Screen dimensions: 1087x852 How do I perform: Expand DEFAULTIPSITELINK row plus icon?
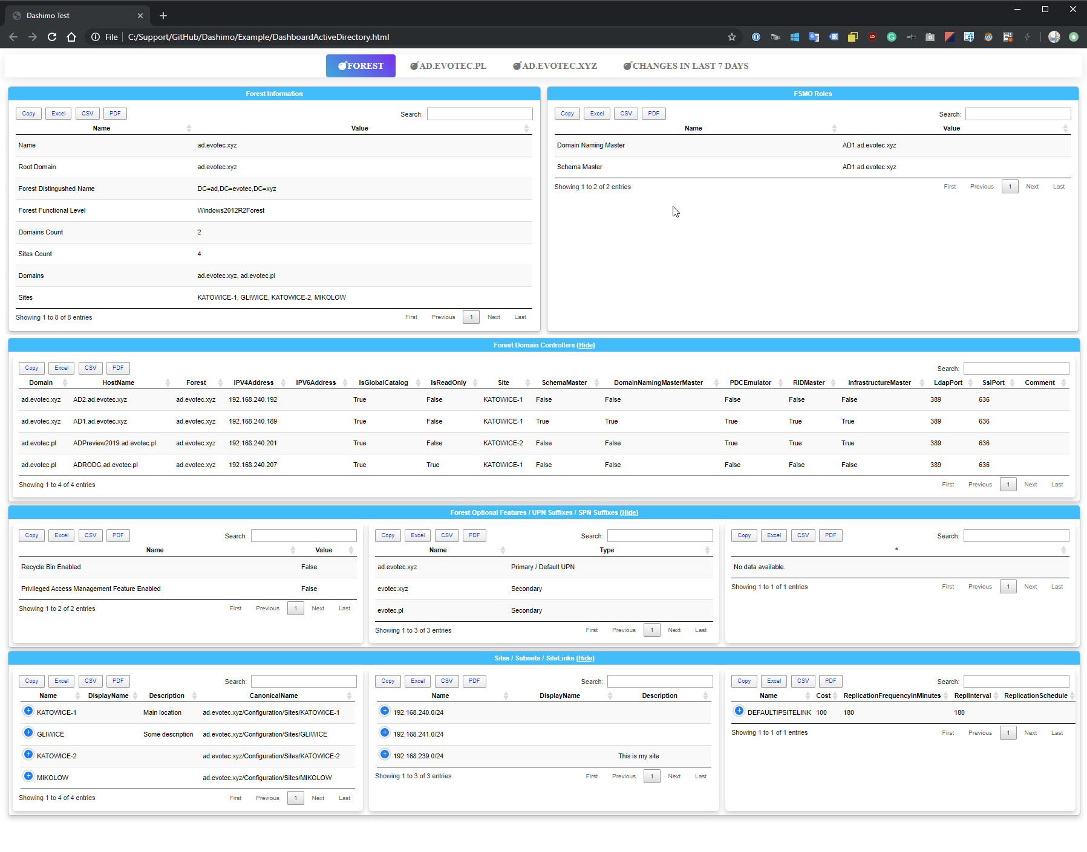tap(739, 711)
